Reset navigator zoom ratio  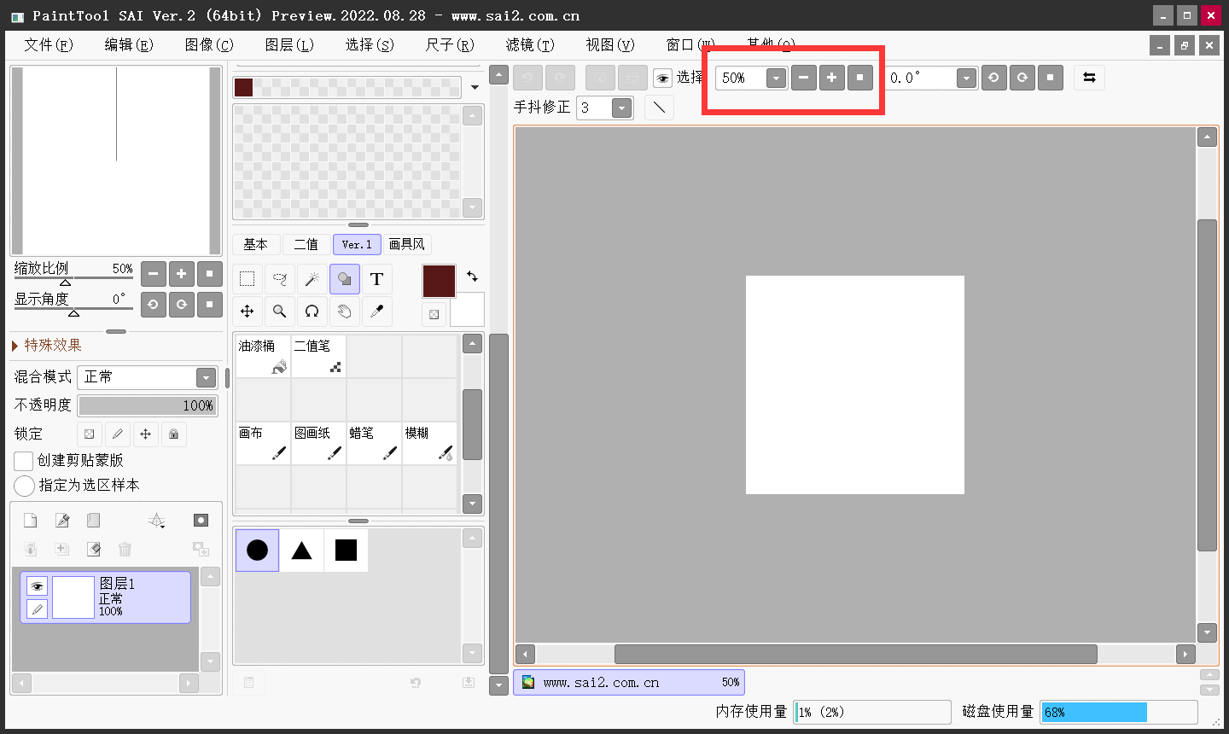click(210, 274)
